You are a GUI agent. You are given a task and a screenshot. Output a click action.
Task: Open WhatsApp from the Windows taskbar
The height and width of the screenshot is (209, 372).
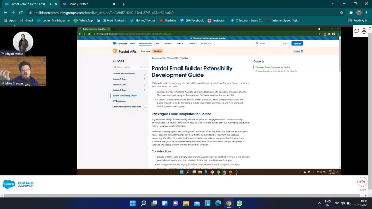[239, 203]
